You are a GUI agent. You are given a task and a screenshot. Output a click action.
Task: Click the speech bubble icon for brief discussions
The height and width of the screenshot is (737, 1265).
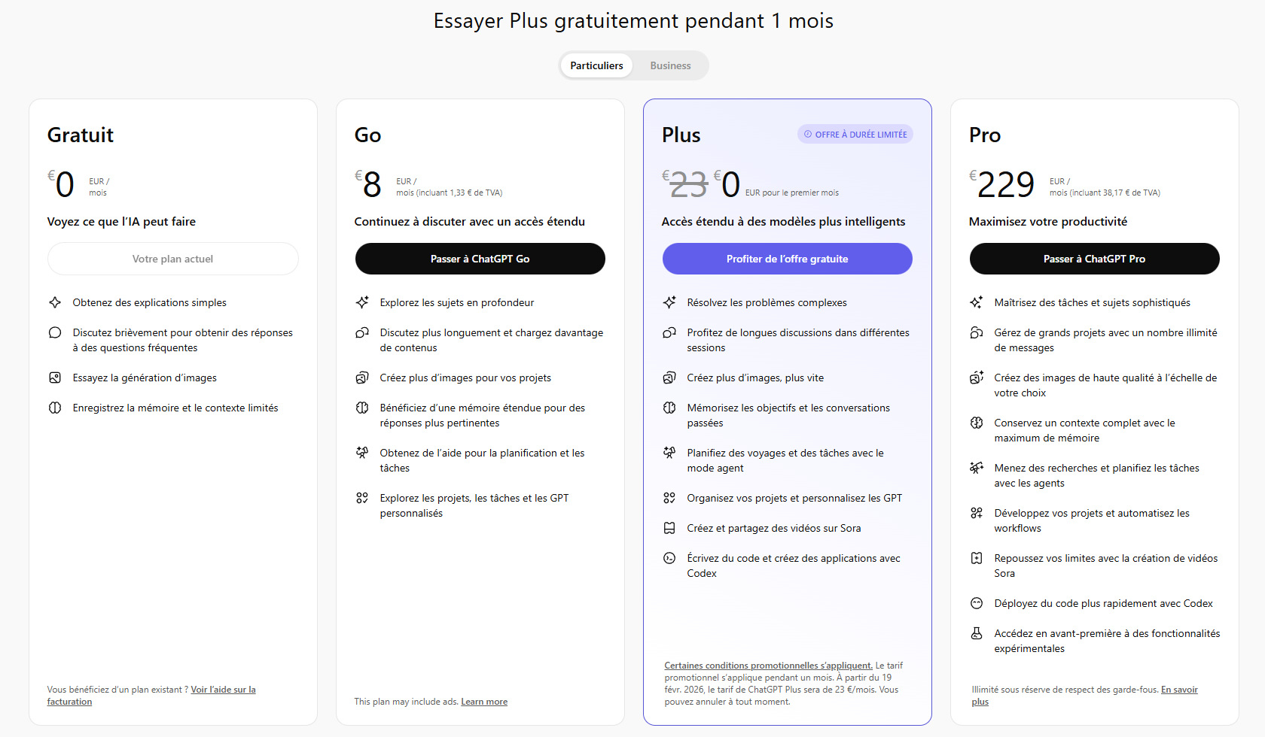pyautogui.click(x=55, y=332)
